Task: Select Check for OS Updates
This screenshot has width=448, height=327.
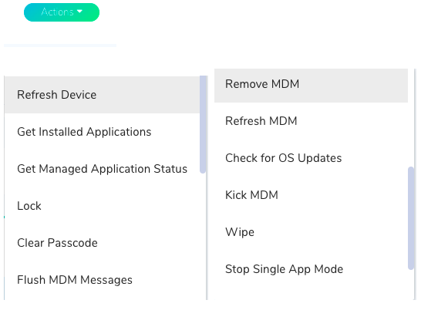Action: pos(311,158)
